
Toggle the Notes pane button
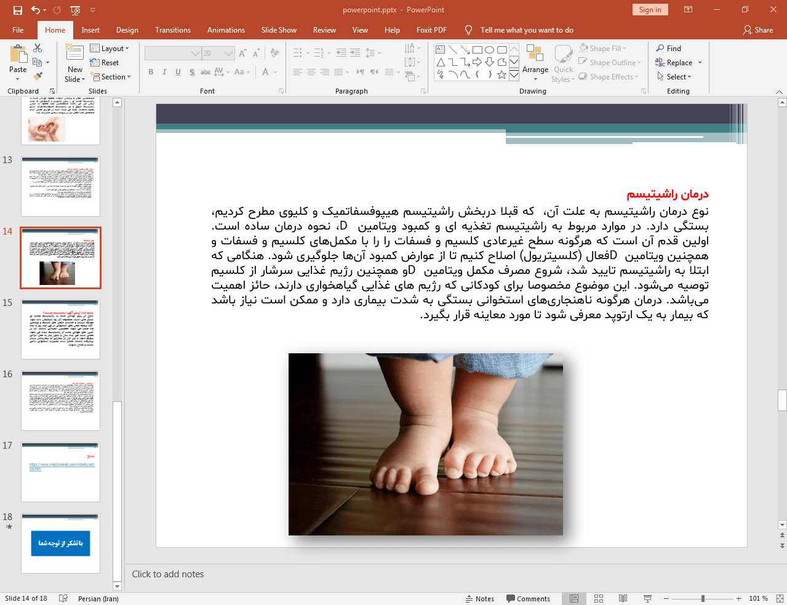click(x=480, y=598)
